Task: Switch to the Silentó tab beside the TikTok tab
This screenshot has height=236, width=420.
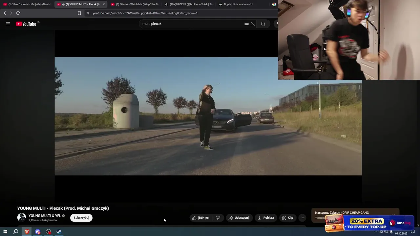Action: point(135,4)
